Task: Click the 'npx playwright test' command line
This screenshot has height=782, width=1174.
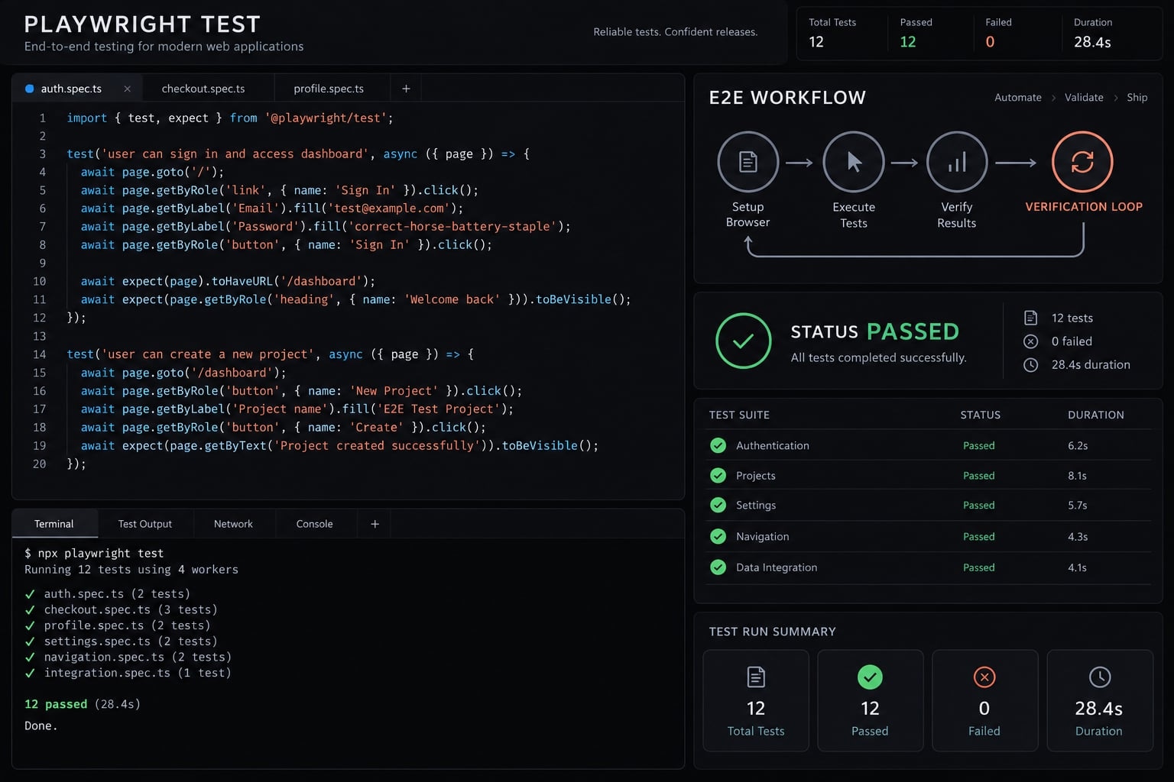Action: 94,553
